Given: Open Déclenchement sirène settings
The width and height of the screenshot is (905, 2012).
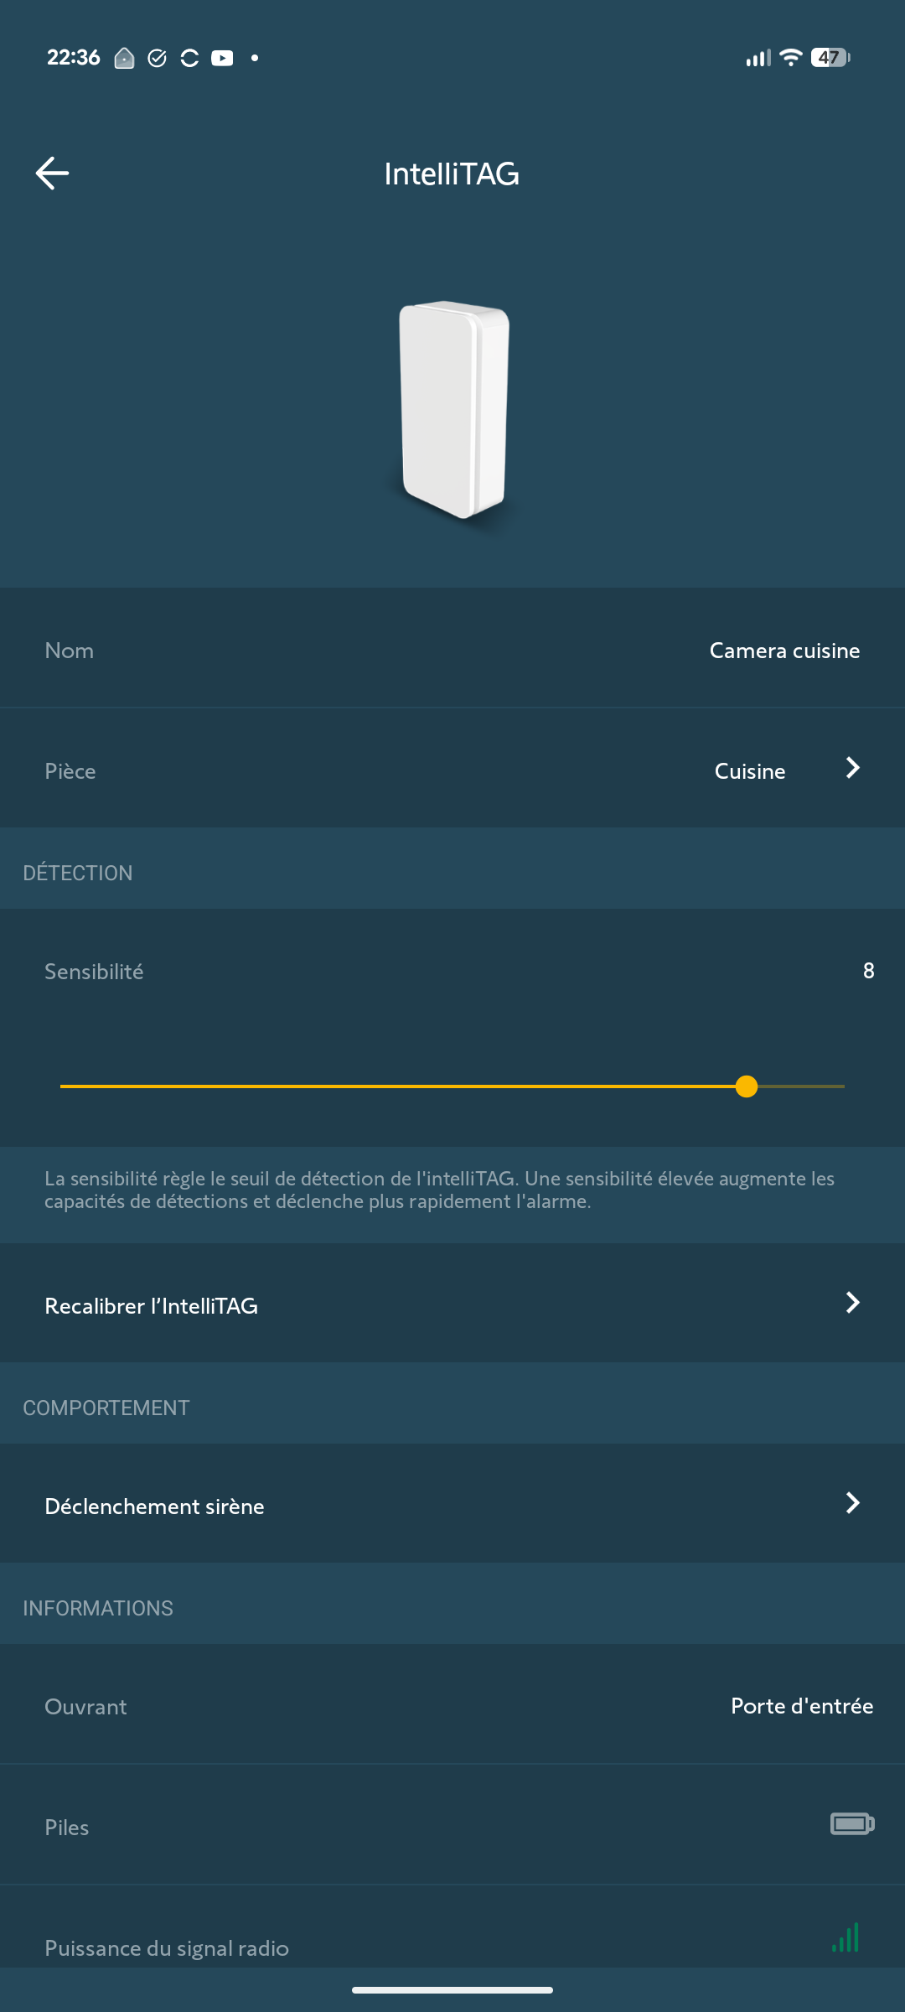Looking at the screenshot, I should pos(155,1506).
